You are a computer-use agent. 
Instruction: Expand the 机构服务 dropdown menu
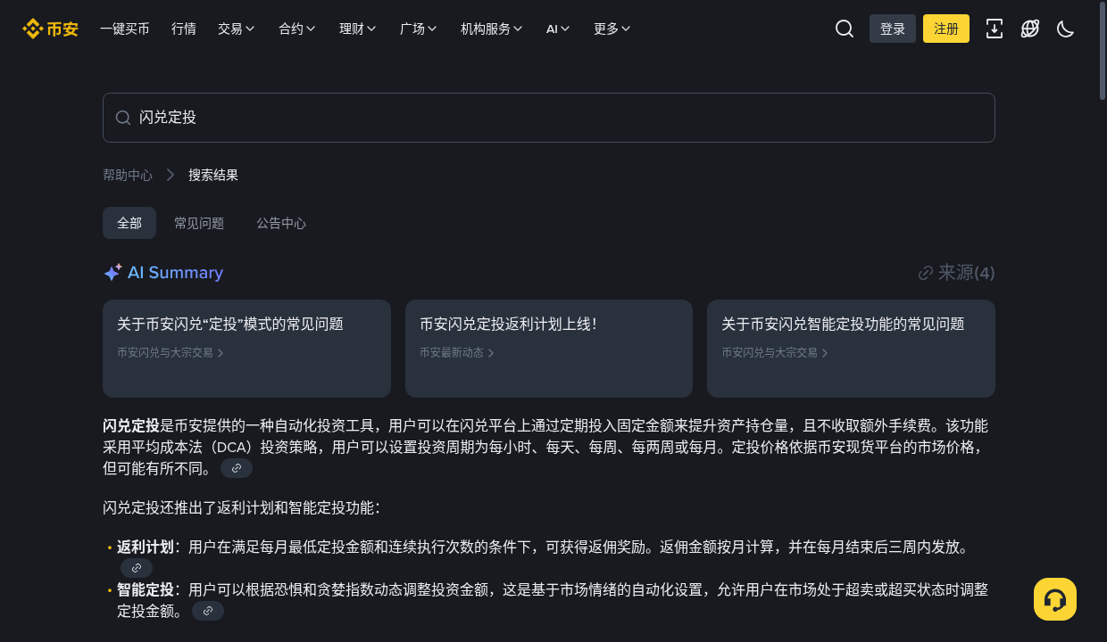point(492,29)
